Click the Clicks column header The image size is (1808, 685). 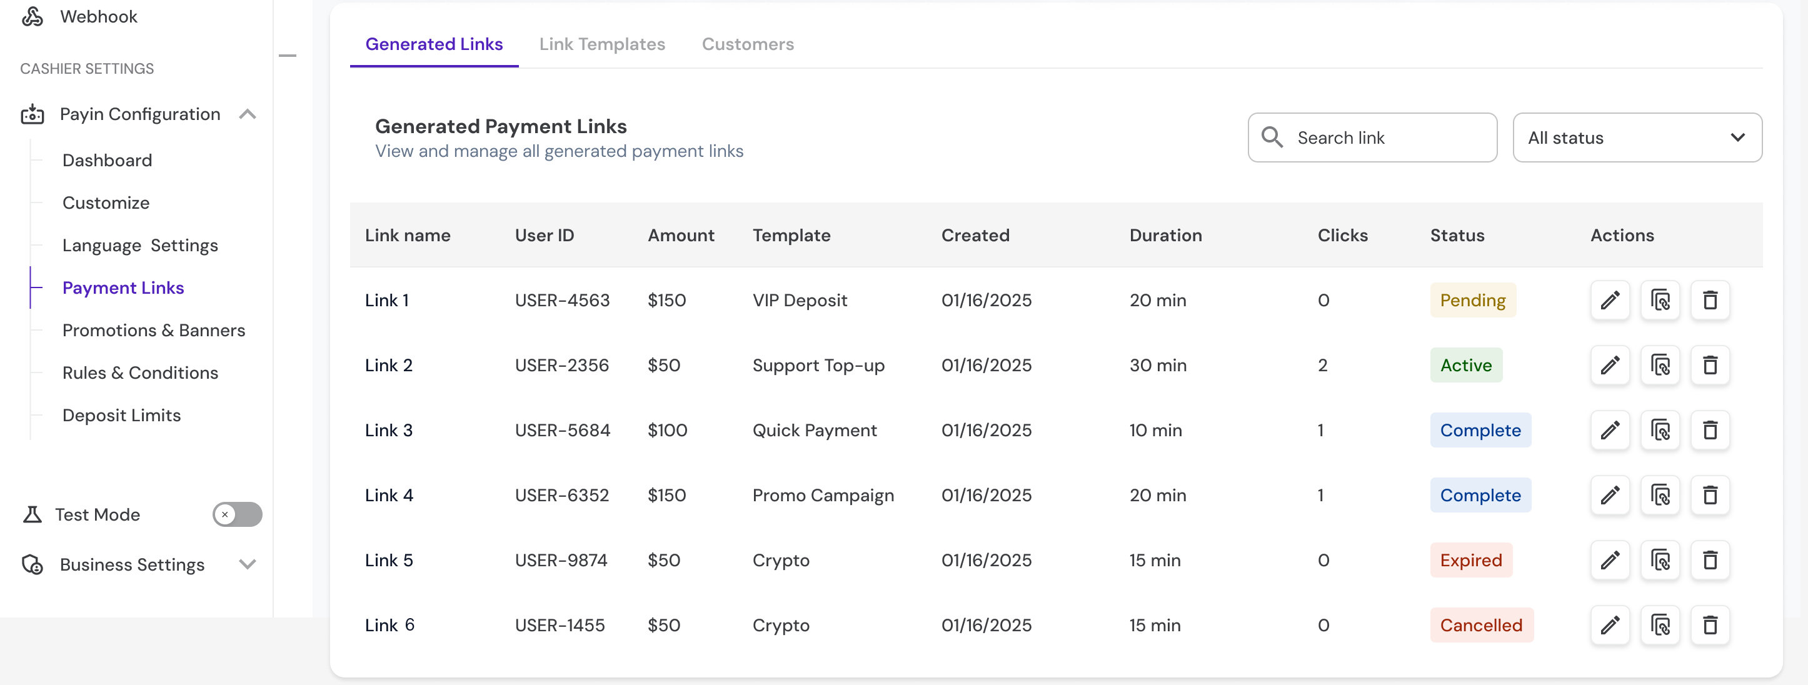click(x=1342, y=235)
